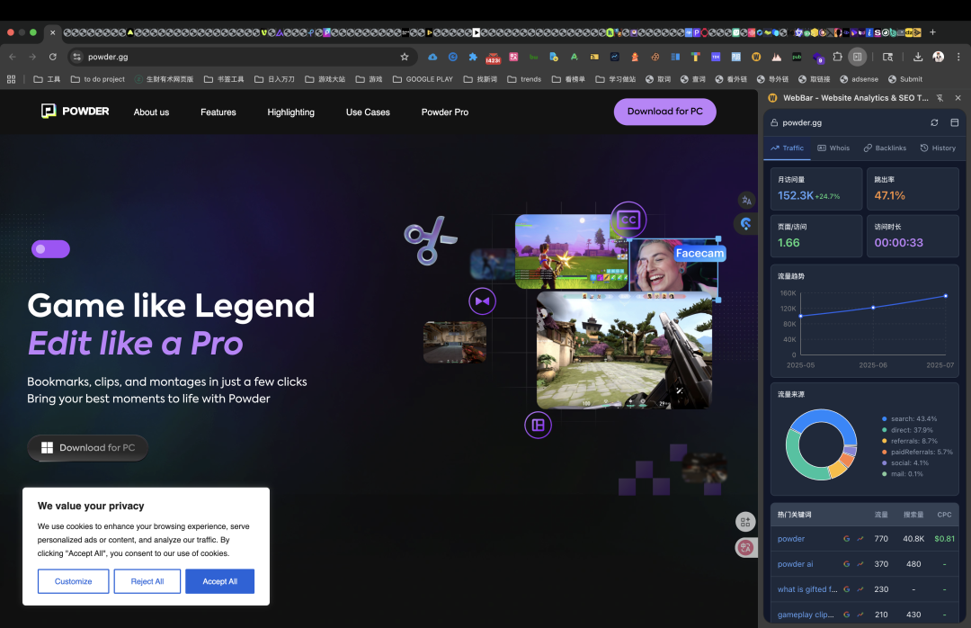
Task: Click Download for PC button with Windows logo
Action: [87, 447]
